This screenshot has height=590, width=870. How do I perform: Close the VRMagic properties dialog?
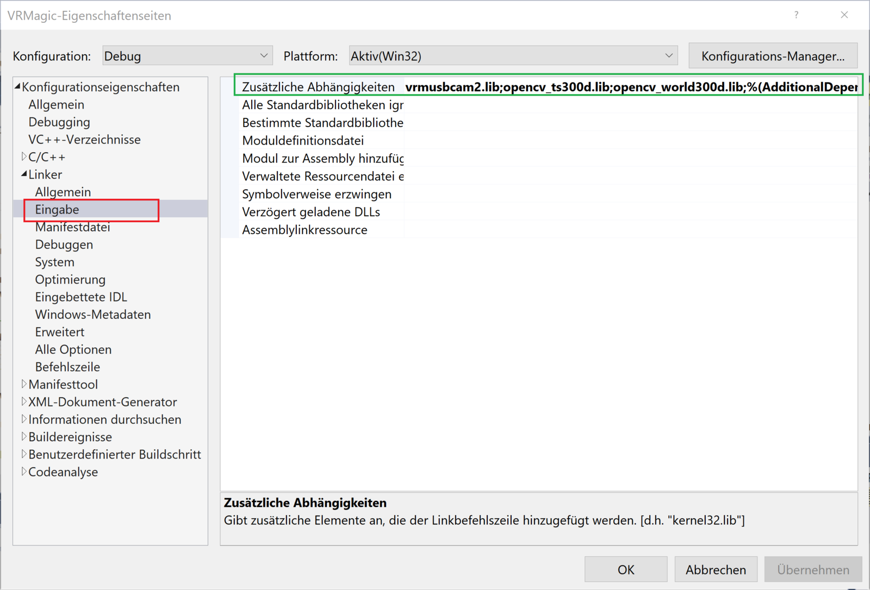[x=844, y=15]
